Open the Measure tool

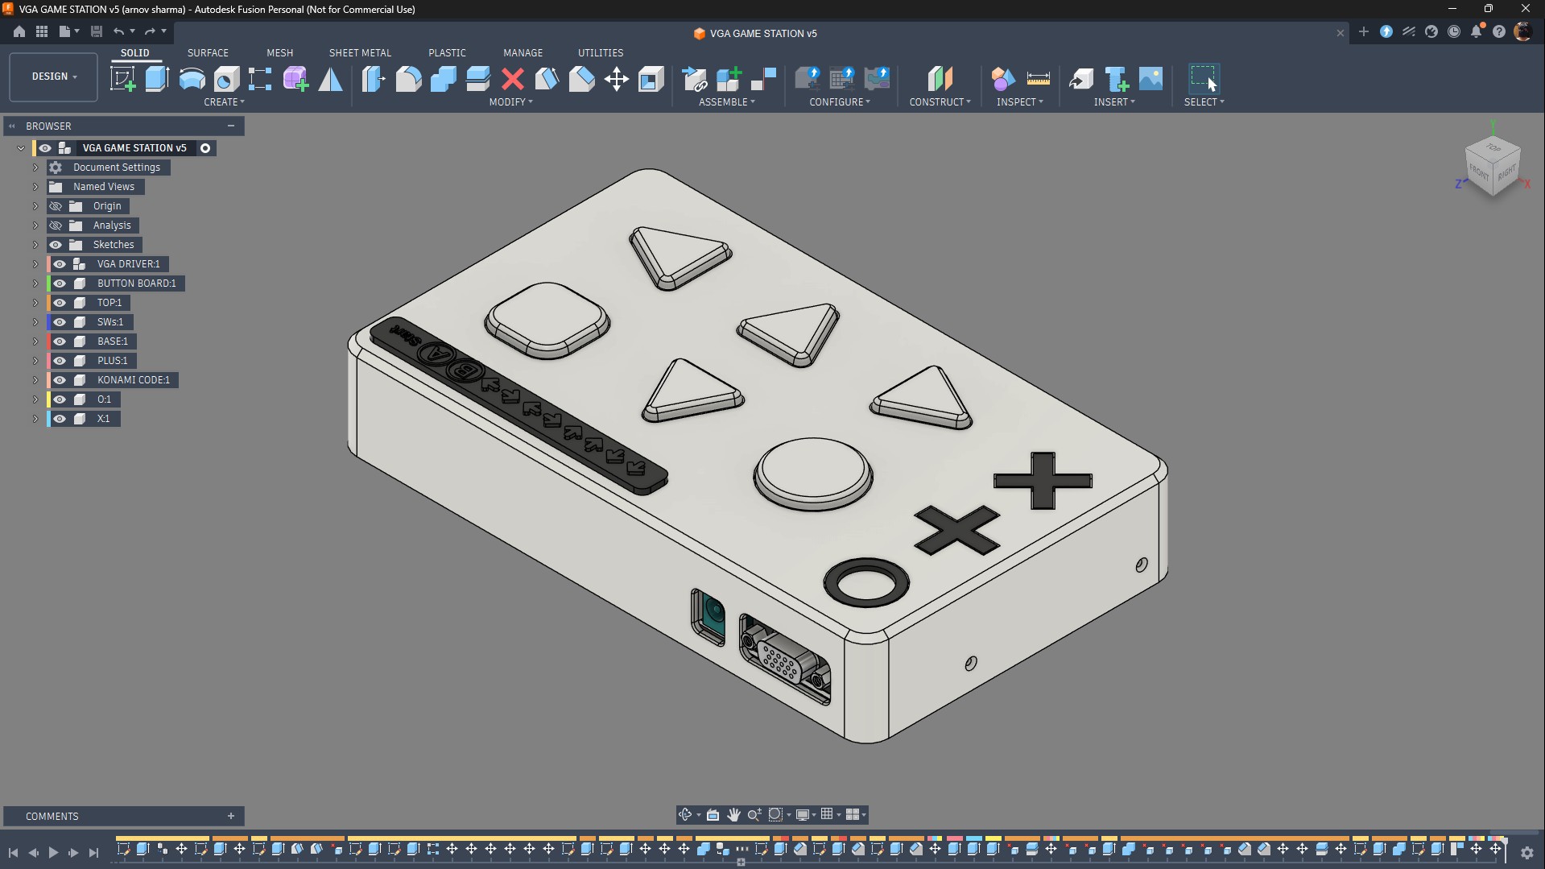point(1038,79)
